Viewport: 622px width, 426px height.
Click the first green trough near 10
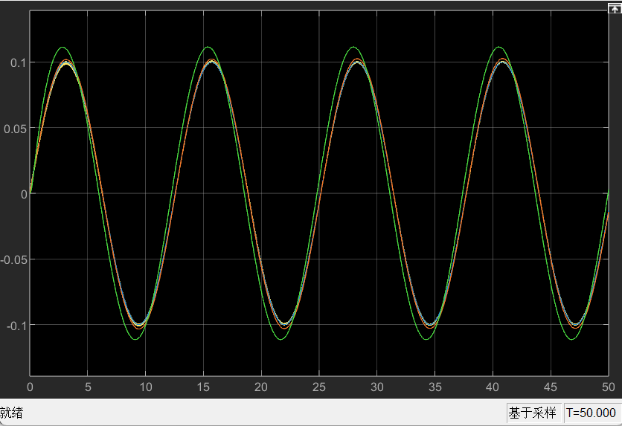click(x=136, y=340)
